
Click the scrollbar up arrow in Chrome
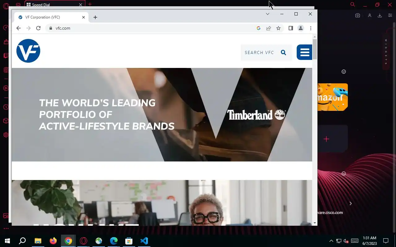pos(315,37)
